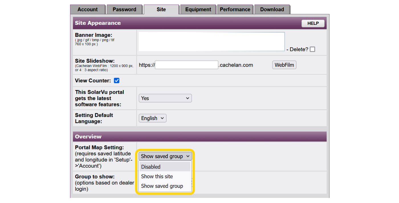Open the Portal Map Setting dropdown

coord(165,156)
